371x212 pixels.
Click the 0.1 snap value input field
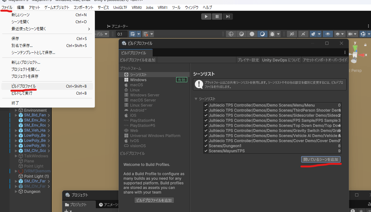click(x=122, y=34)
